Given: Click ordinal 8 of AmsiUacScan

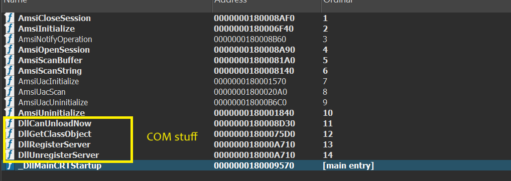Looking at the screenshot, I should [x=325, y=92].
